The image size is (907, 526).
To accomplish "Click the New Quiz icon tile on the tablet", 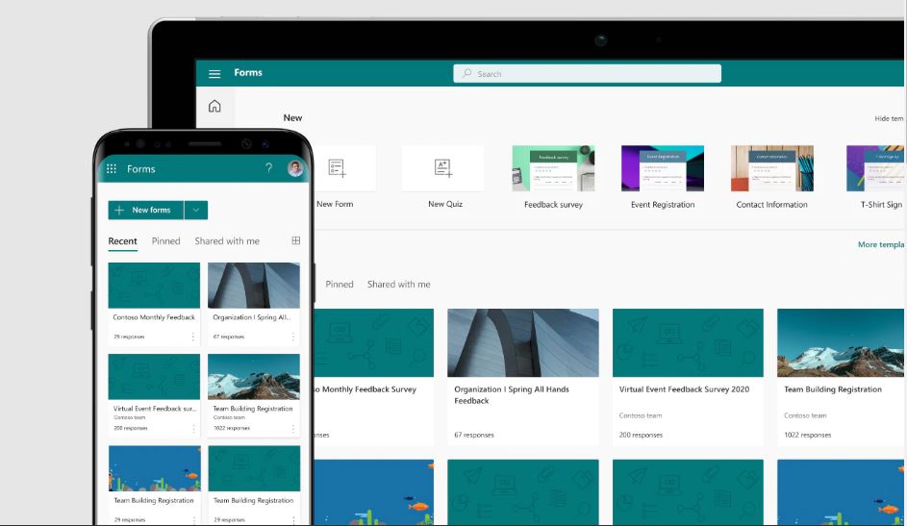I will [443, 167].
